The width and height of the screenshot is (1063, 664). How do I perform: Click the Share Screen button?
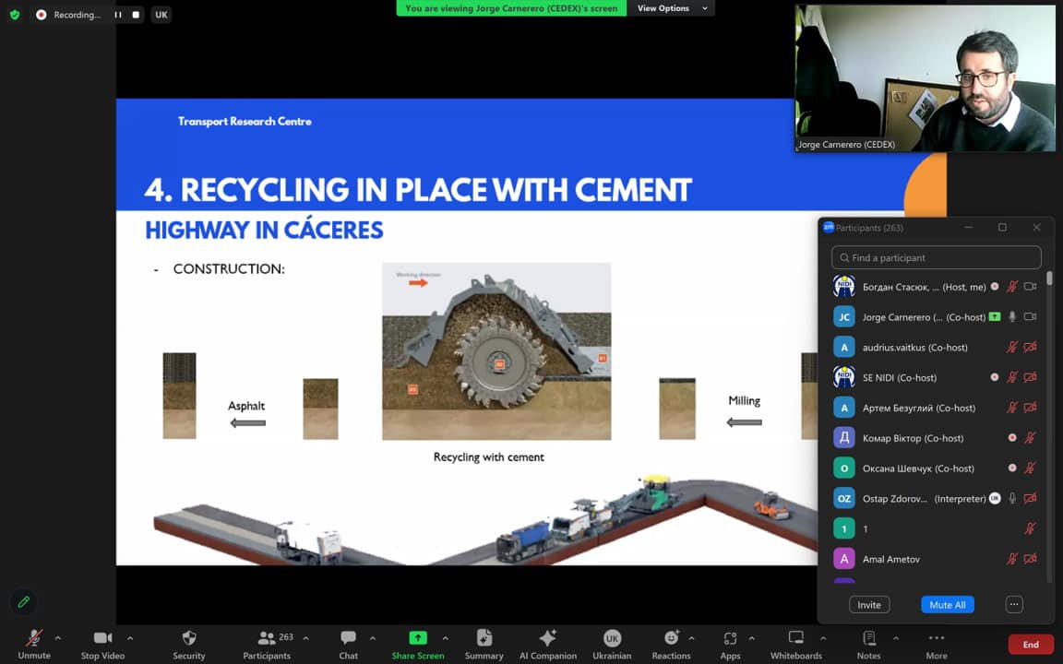[x=417, y=643]
